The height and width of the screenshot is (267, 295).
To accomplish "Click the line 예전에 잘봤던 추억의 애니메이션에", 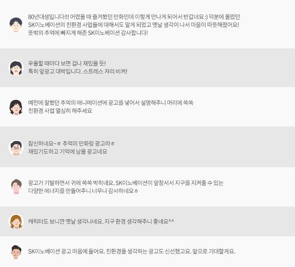I will pos(111,103).
